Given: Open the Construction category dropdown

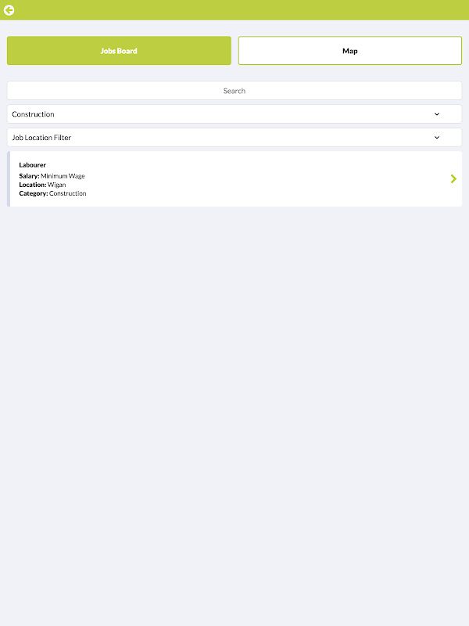Looking at the screenshot, I should 219,114.
